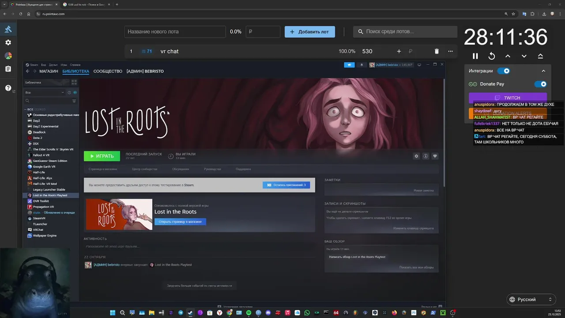The image size is (565, 318).
Task: Click 'Осталось приглашений: 3' button
Action: [286, 185]
